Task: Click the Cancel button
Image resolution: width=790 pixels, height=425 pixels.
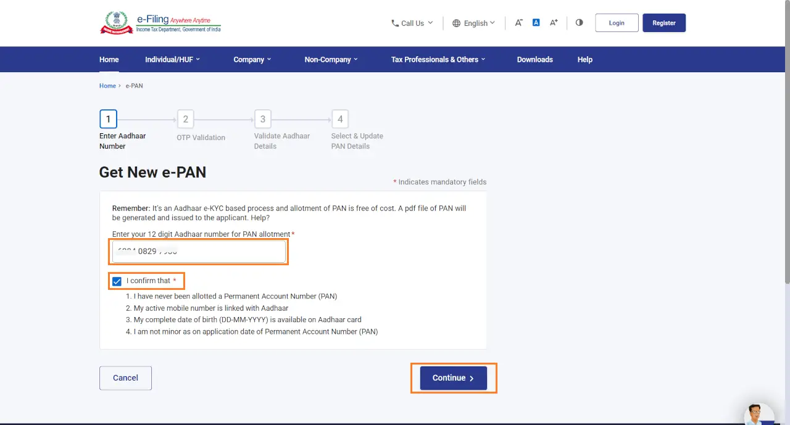Action: click(125, 378)
